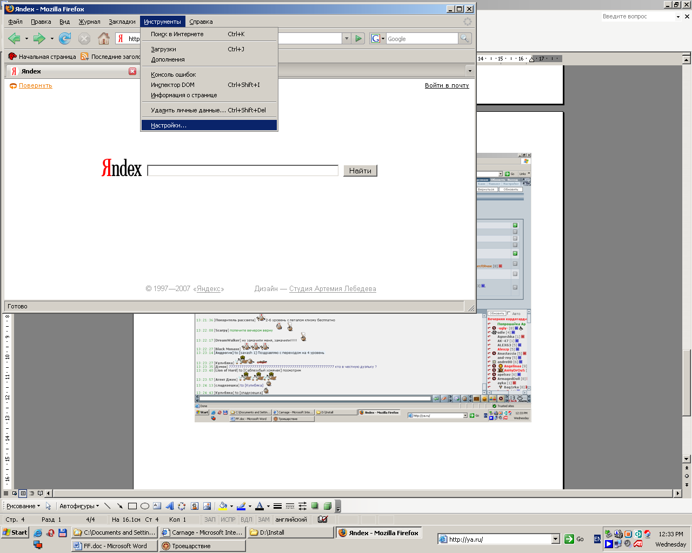
Task: Click the search magnifier icon
Action: [464, 38]
